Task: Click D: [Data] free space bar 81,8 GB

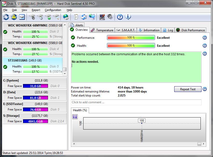Action: pos(35,98)
